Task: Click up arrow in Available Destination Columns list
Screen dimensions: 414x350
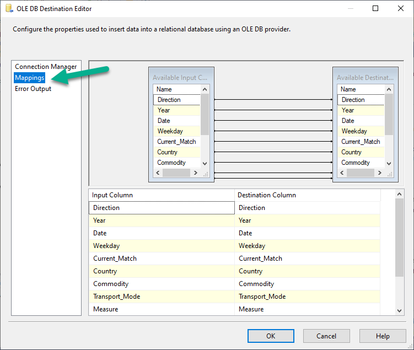Action: pos(389,89)
